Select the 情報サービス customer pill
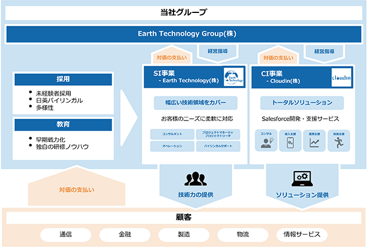This screenshot has height=247, width=367. pos(302,235)
